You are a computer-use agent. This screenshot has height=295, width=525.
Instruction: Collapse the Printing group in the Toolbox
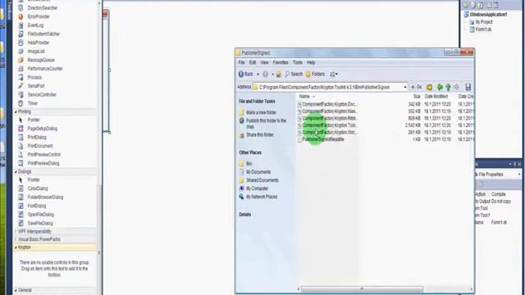pyautogui.click(x=16, y=111)
